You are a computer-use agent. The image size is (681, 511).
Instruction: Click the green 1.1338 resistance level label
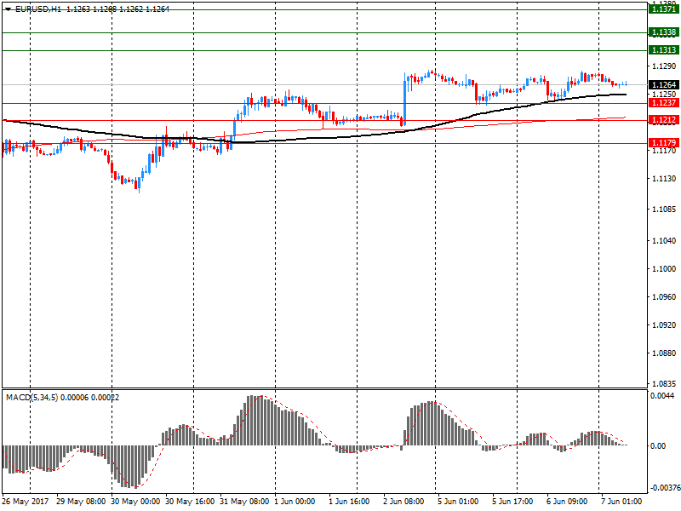click(x=664, y=32)
